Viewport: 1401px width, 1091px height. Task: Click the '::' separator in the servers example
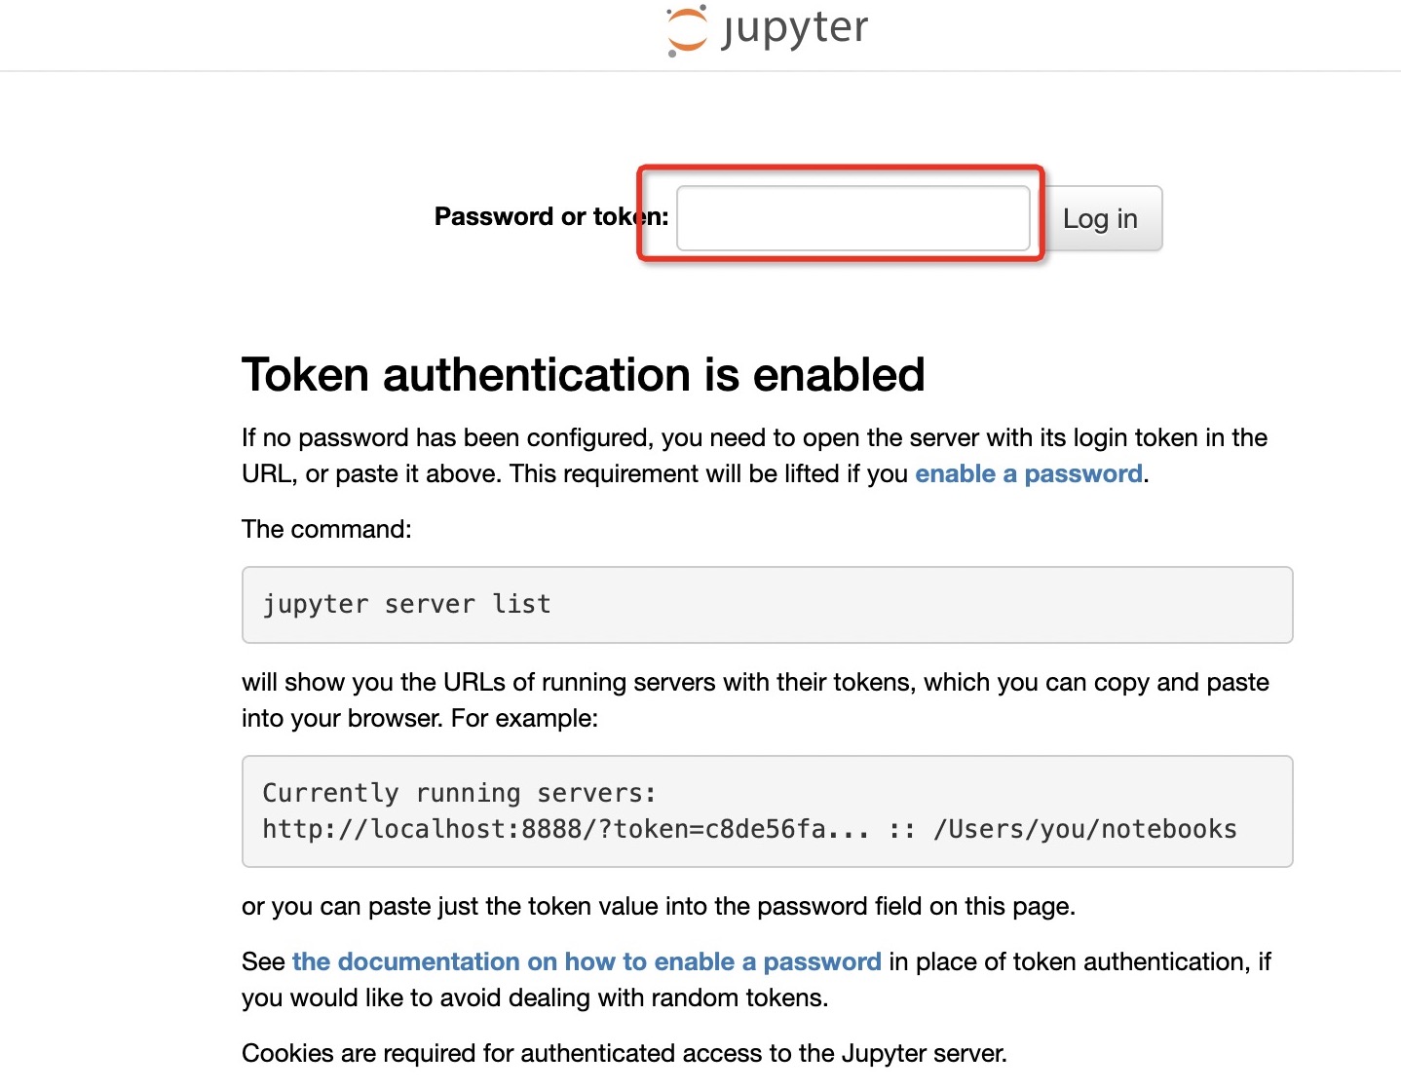(x=901, y=830)
